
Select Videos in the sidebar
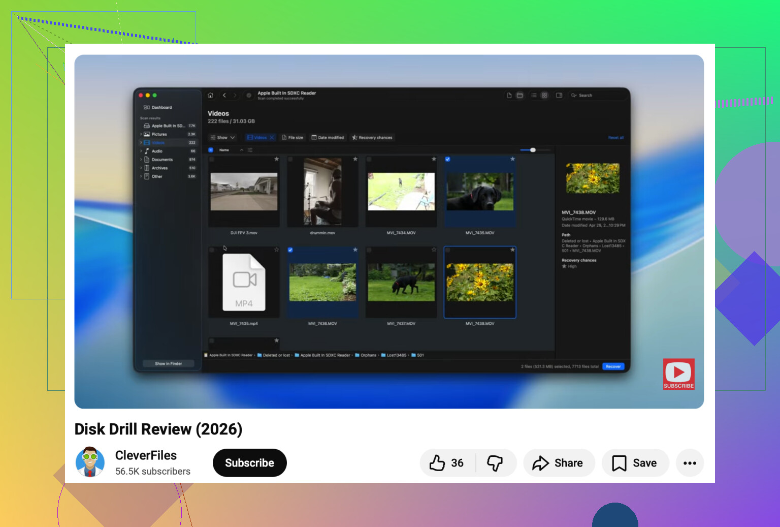coord(168,143)
